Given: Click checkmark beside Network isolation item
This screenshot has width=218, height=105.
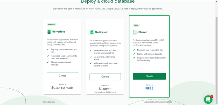Looking at the screenshot, I should [x=90, y=50].
